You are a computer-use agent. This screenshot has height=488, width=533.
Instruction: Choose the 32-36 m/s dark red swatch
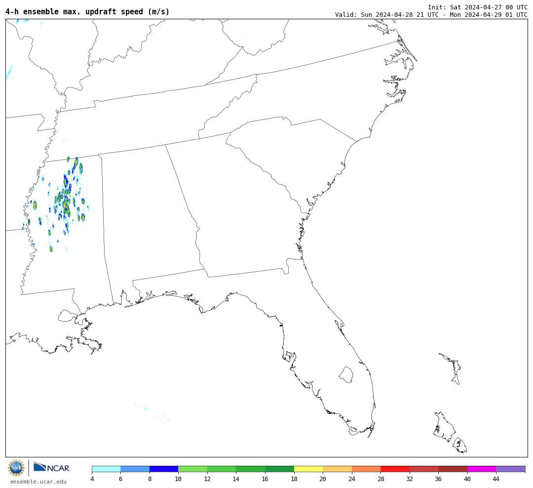(x=424, y=469)
